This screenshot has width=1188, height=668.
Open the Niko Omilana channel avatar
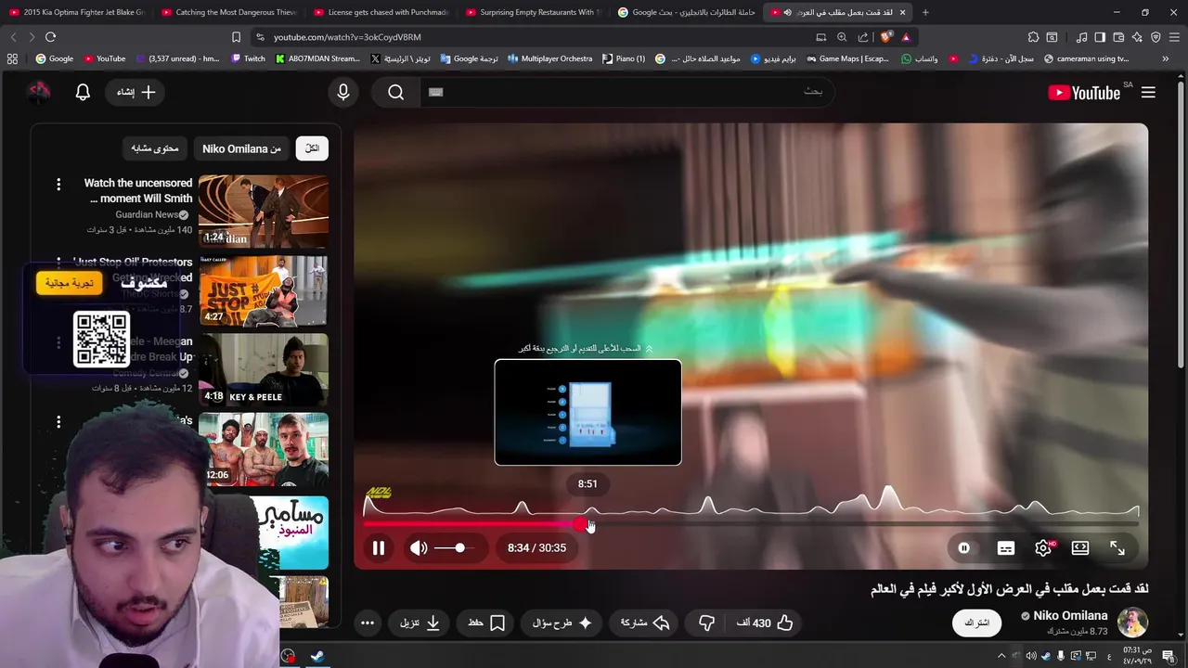click(x=1132, y=623)
